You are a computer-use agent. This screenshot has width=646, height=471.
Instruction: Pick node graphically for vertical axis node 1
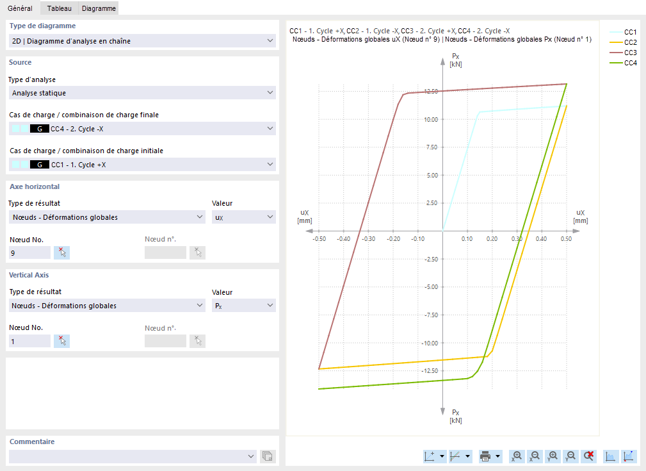pos(62,341)
